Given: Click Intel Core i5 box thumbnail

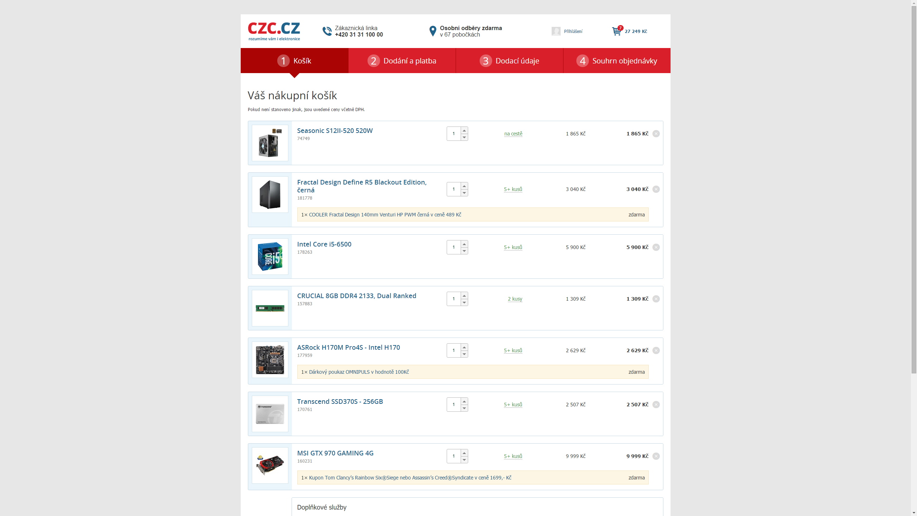Looking at the screenshot, I should [x=270, y=257].
